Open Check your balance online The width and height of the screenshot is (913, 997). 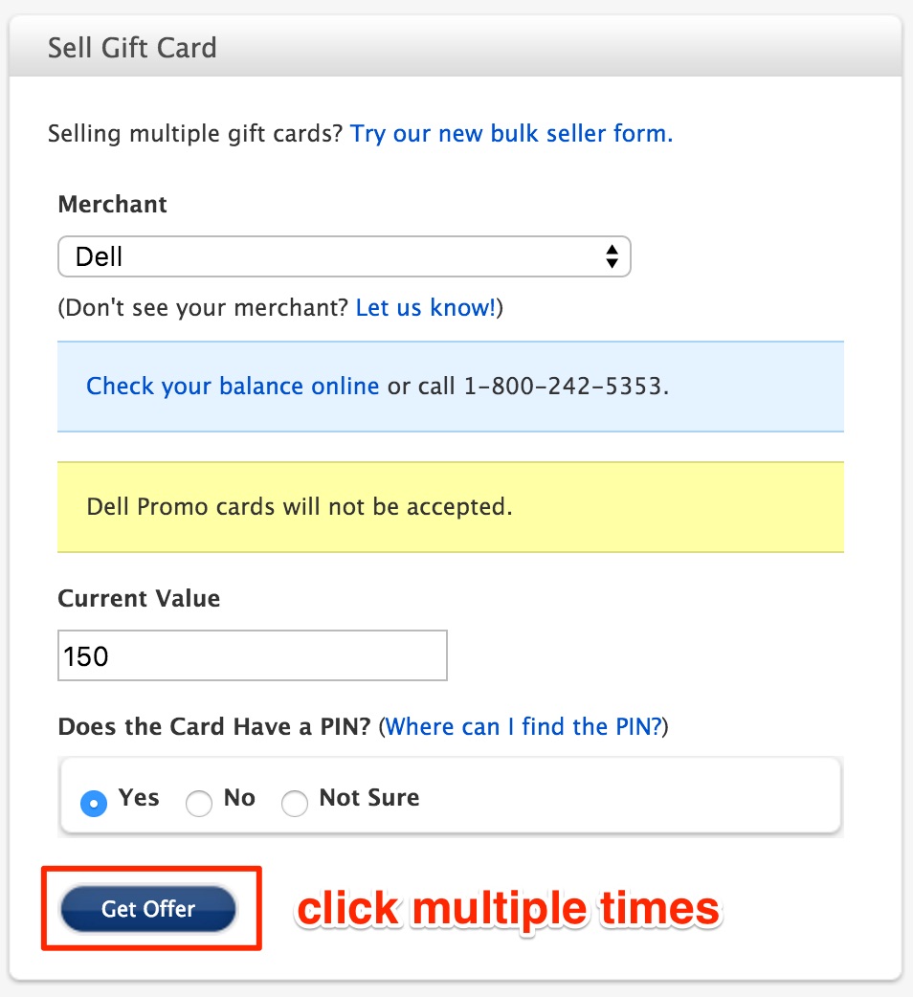[232, 386]
